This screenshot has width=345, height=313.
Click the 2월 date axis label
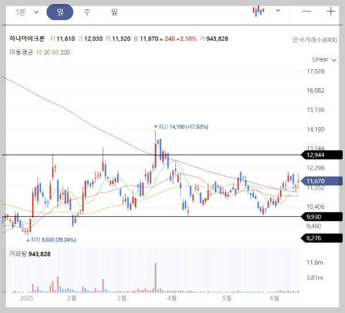tap(72, 298)
